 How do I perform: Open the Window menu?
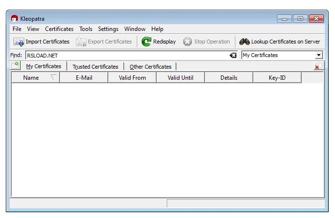click(135, 29)
